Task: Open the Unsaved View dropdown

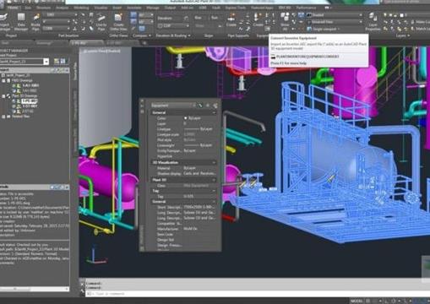Action: pyautogui.click(x=335, y=22)
